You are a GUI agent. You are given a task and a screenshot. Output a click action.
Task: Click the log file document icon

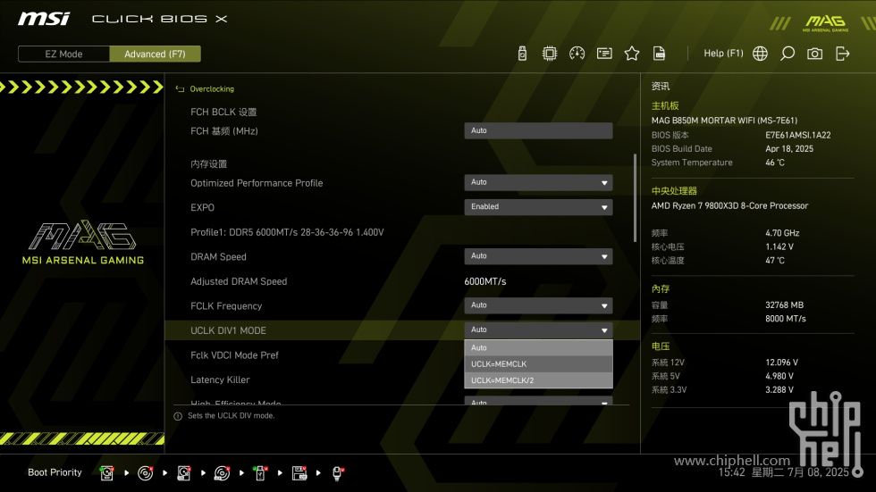click(659, 54)
